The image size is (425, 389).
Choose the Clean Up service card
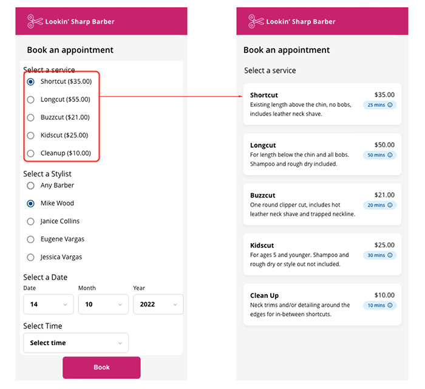(x=322, y=305)
